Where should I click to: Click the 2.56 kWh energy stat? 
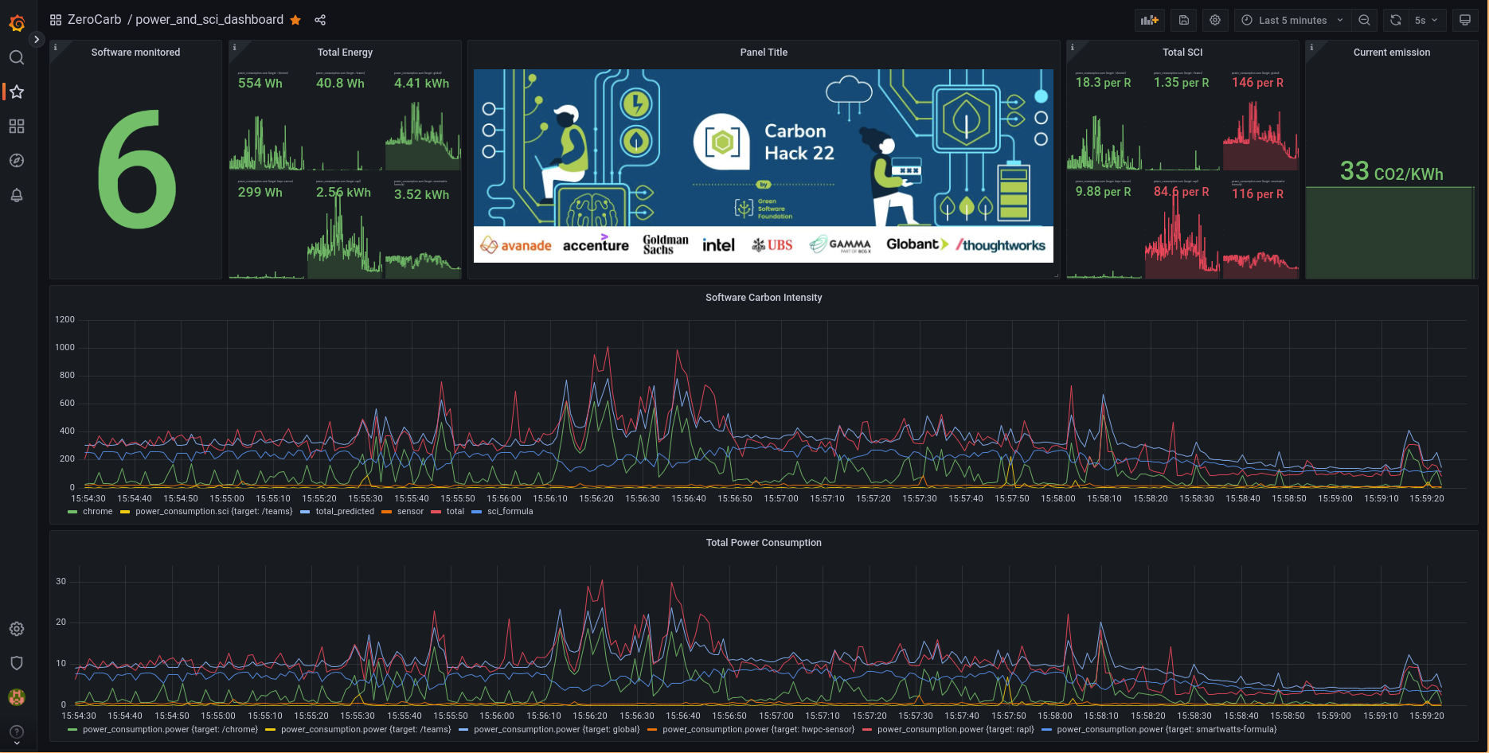pos(343,193)
